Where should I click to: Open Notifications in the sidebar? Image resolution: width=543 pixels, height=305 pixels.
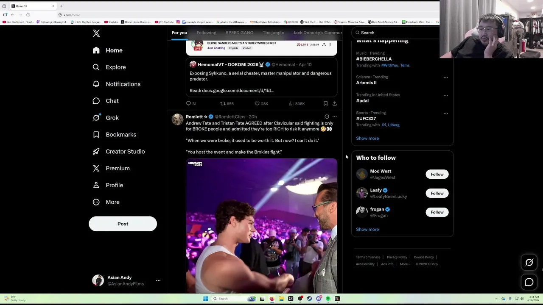(x=116, y=84)
